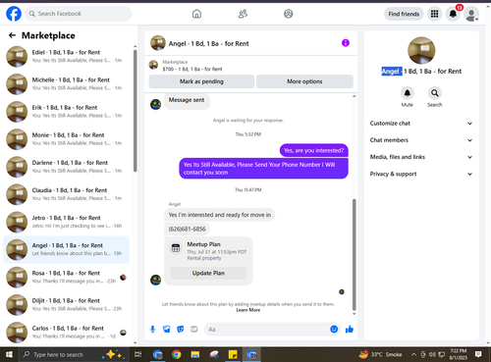The height and width of the screenshot is (362, 491).
Task: Click the Yes I'm interested message bubble
Action: point(220,215)
